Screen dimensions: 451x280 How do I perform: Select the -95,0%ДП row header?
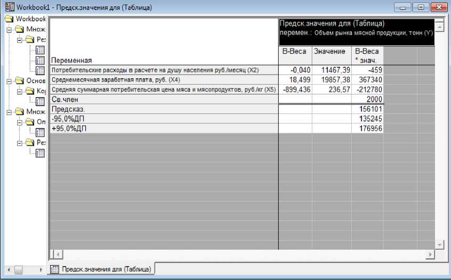pos(164,119)
